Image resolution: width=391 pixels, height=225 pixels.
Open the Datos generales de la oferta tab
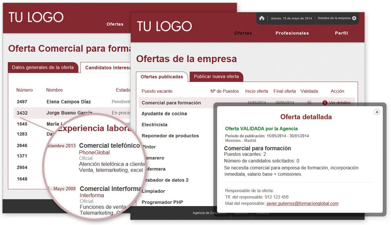click(43, 68)
